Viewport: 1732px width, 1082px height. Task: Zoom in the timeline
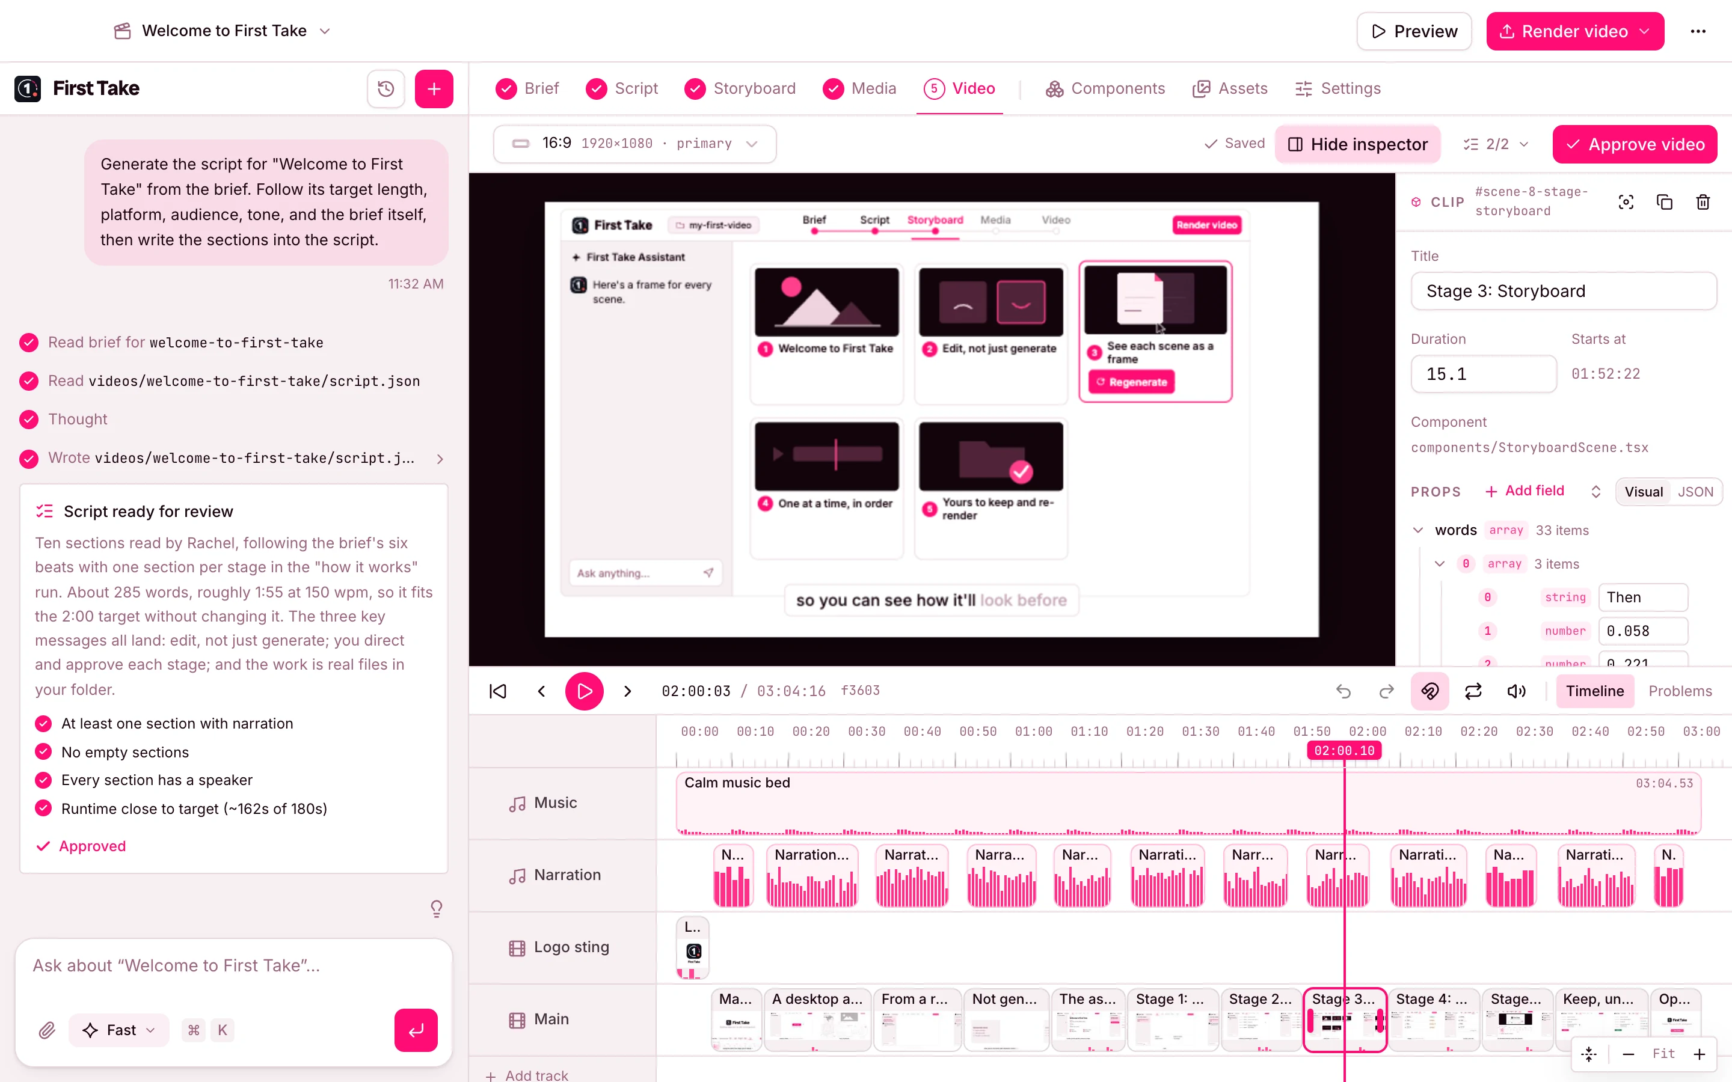click(x=1699, y=1053)
